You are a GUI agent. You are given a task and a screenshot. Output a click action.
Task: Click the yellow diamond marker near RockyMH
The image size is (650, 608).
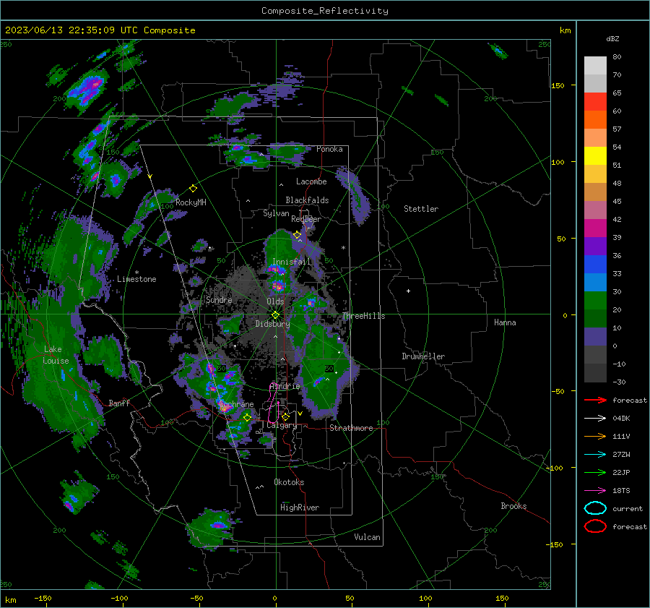pos(193,189)
